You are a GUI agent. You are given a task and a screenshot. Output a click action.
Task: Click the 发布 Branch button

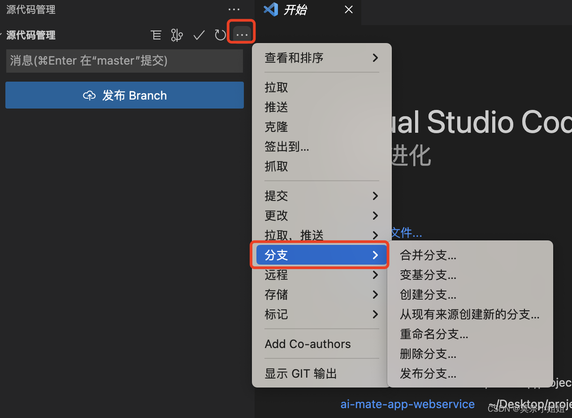pos(125,95)
